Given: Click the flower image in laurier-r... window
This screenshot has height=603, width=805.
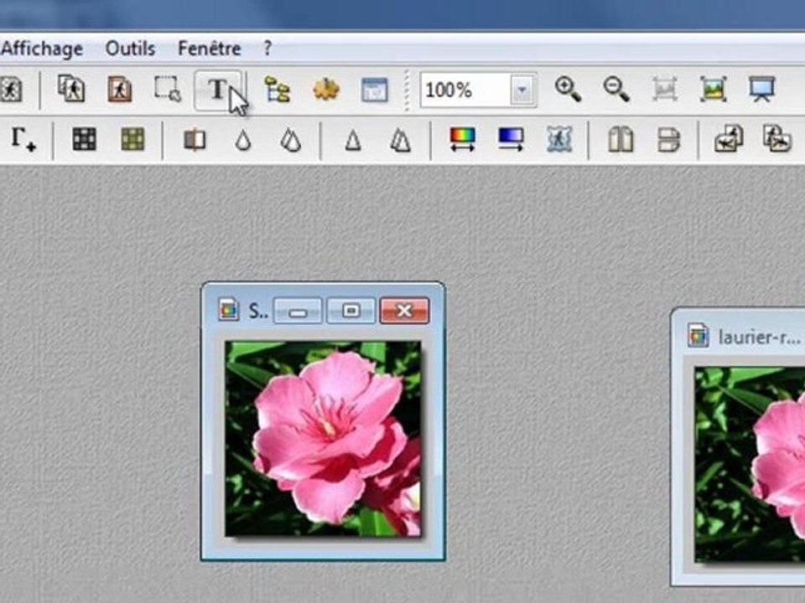Looking at the screenshot, I should tap(750, 464).
